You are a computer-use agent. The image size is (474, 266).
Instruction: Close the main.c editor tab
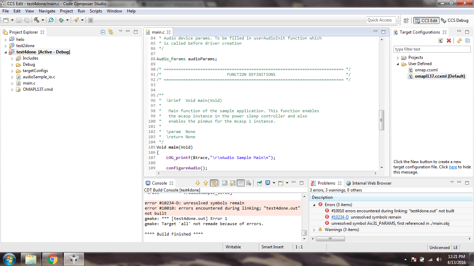click(x=168, y=32)
